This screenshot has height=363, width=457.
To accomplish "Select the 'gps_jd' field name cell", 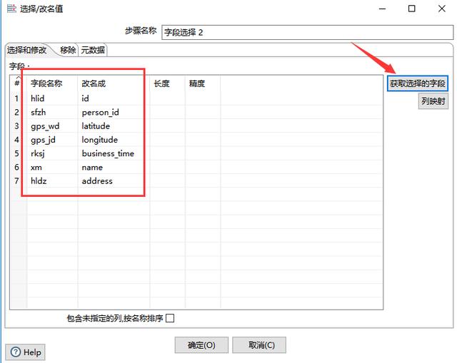I will pos(52,140).
